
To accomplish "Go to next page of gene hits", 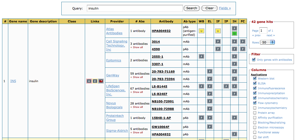I will point(270,35).
